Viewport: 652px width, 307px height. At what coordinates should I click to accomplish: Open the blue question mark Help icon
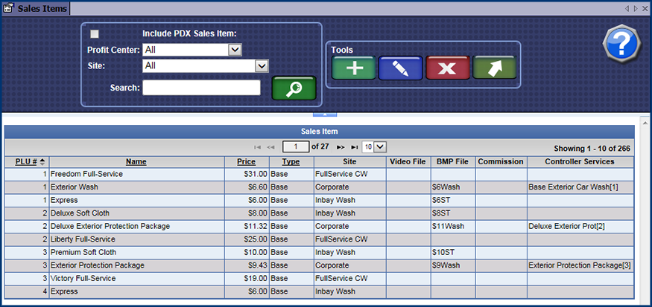621,45
